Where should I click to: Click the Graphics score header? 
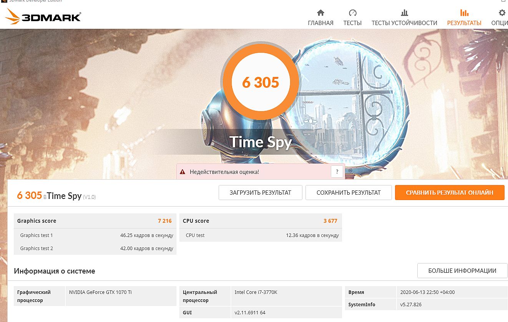click(37, 221)
